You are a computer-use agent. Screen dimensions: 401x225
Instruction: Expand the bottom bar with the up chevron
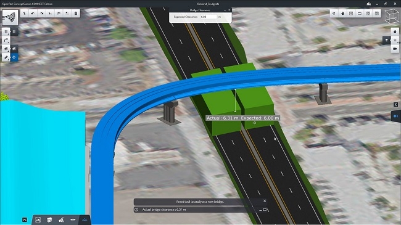25,219
